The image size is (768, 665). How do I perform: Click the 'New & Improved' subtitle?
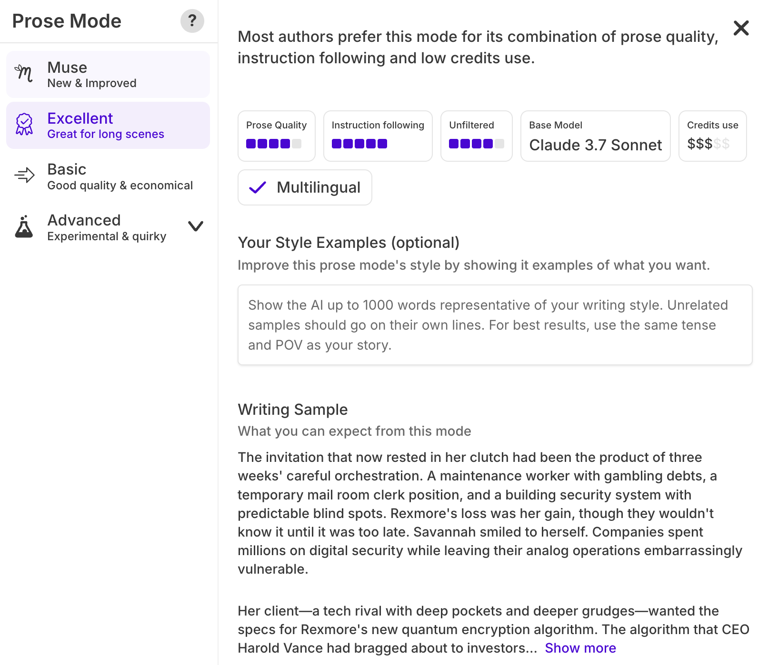coord(92,83)
